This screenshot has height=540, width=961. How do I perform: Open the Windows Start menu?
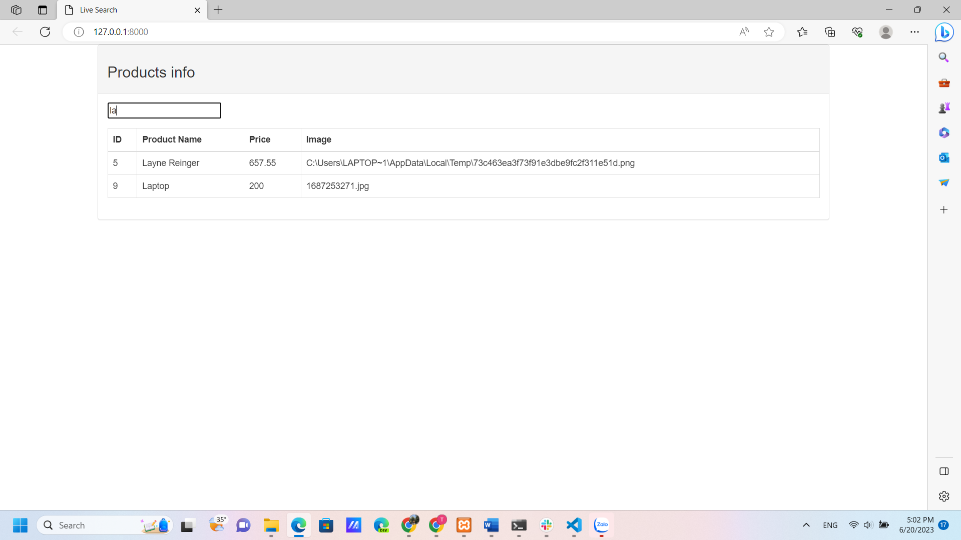(x=20, y=525)
